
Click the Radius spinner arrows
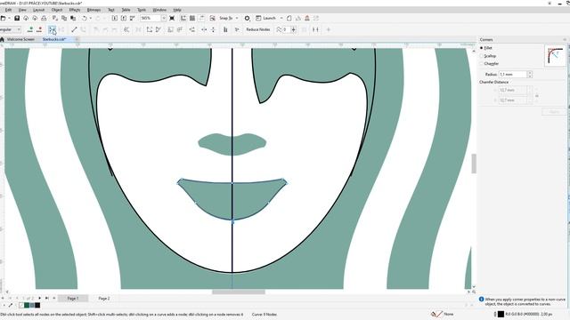529,75
